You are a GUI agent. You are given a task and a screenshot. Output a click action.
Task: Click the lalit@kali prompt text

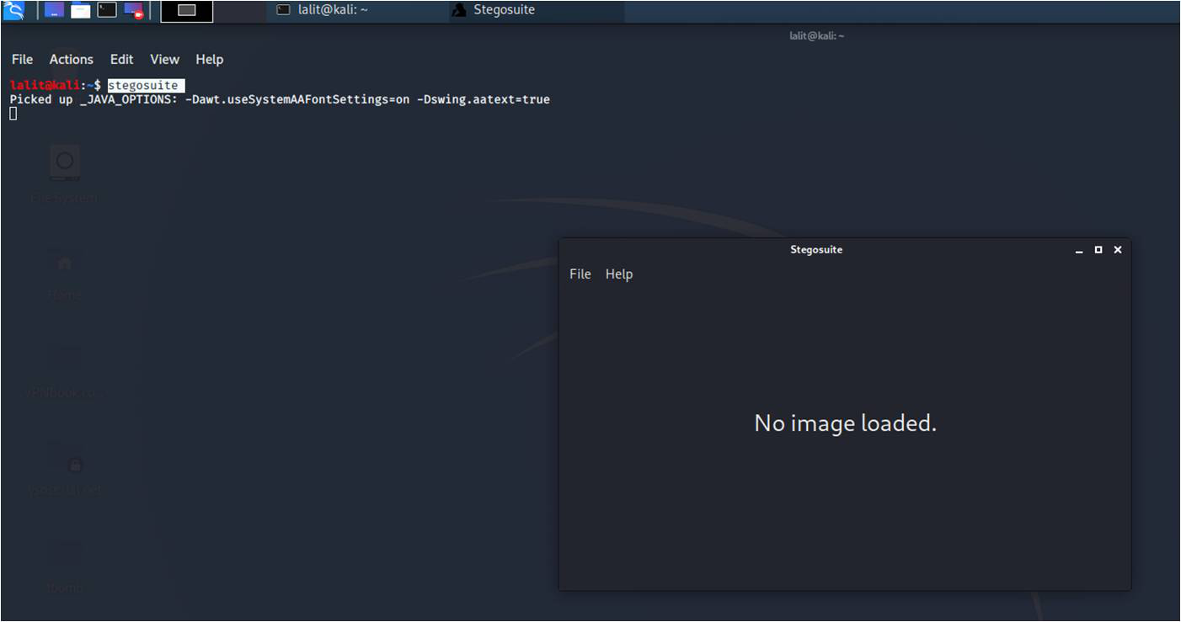(45, 86)
